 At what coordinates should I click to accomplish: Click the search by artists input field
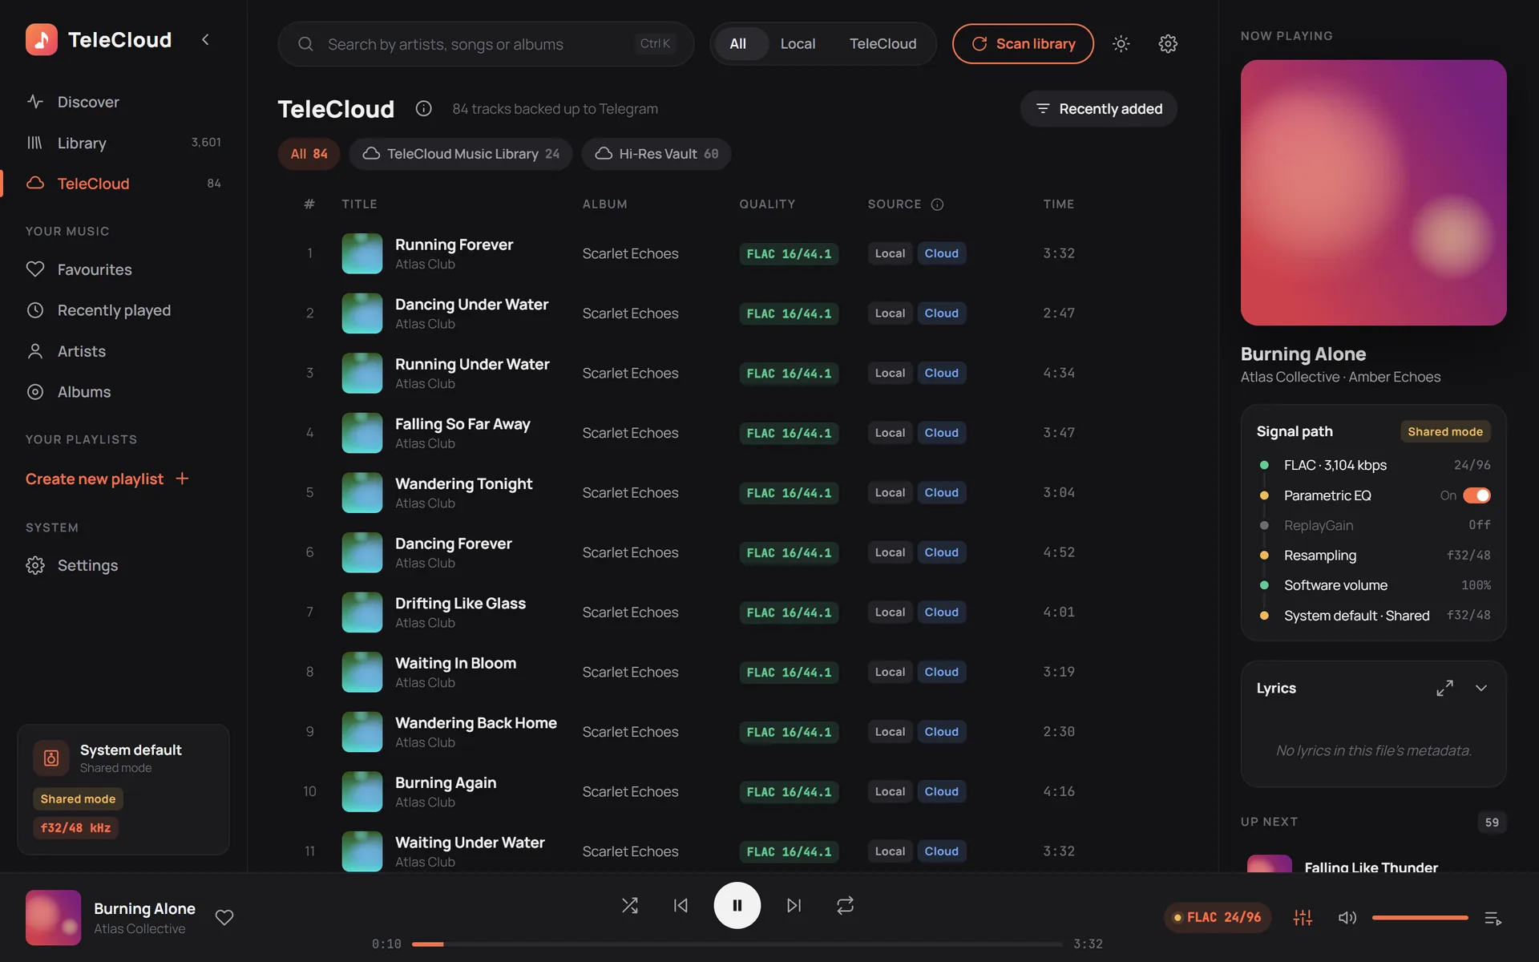(x=486, y=44)
